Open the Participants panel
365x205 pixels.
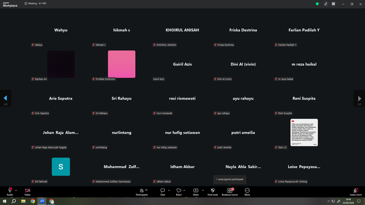tap(142, 192)
